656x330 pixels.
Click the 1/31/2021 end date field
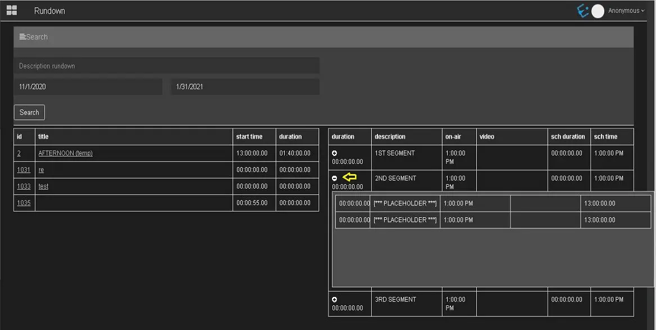click(245, 87)
